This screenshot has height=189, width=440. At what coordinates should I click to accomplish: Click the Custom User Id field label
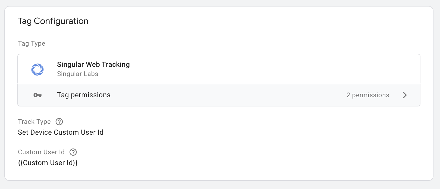pyautogui.click(x=41, y=152)
